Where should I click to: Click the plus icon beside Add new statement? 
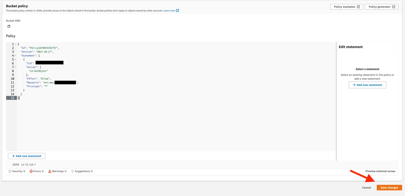pyautogui.click(x=13, y=156)
